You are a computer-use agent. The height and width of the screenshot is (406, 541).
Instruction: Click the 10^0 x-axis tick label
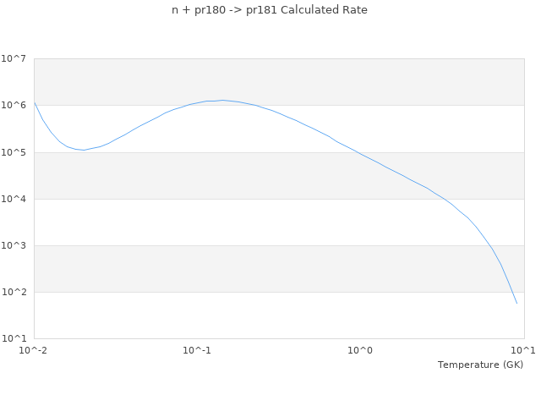click(360, 350)
